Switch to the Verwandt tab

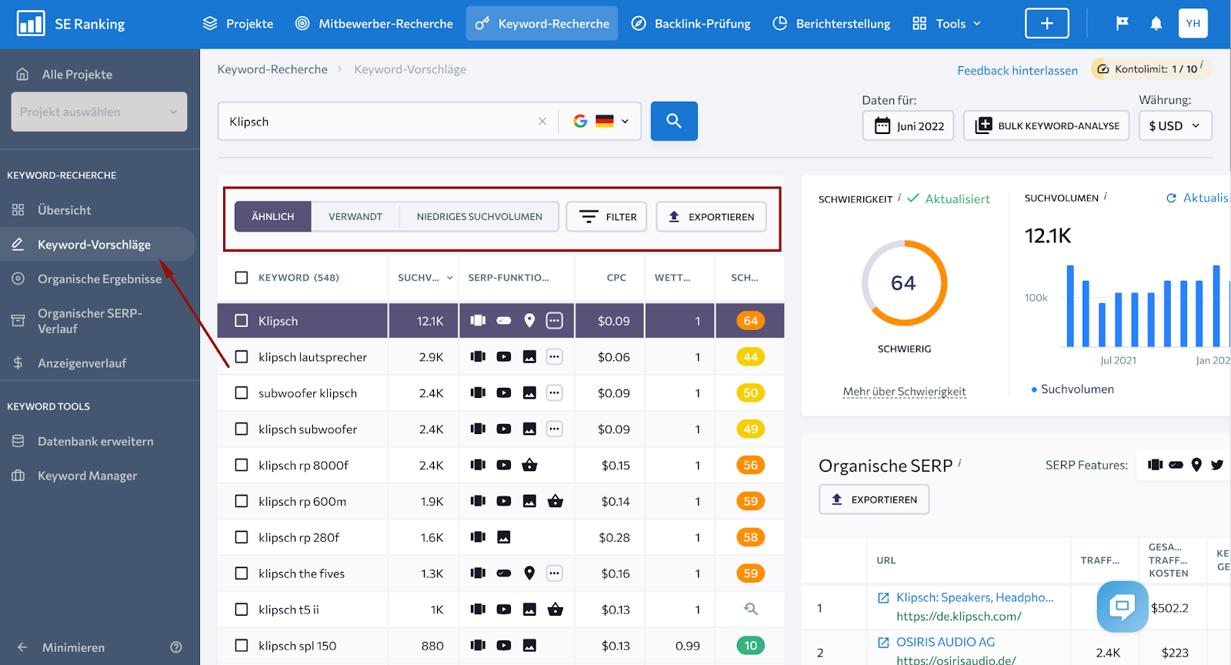point(355,216)
